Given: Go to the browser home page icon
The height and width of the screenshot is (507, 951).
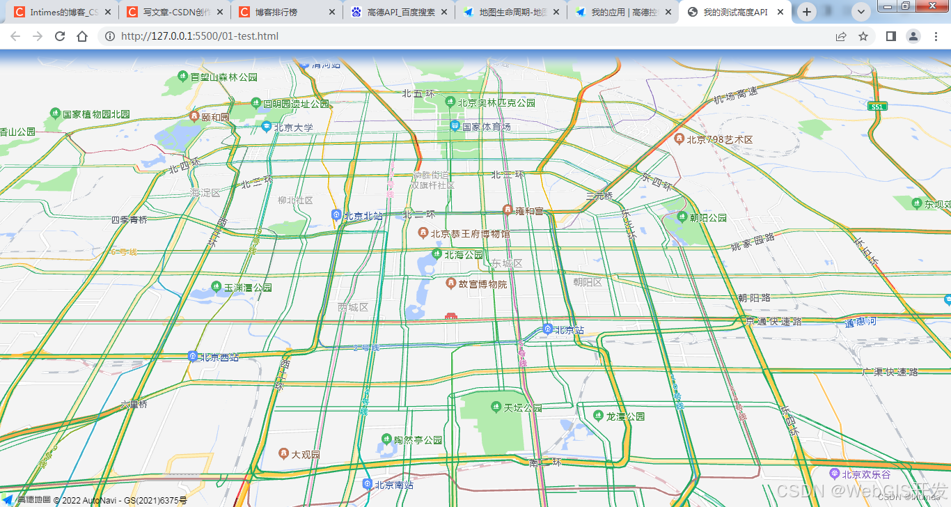Looking at the screenshot, I should 82,36.
